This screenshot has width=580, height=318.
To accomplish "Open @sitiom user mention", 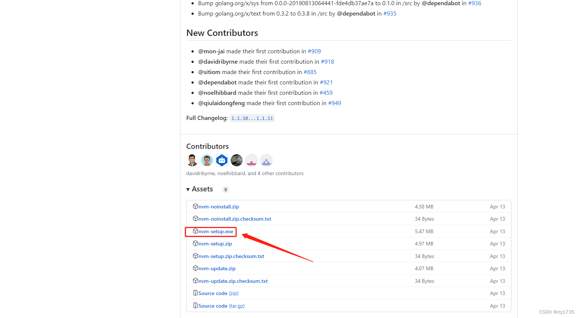I will point(209,72).
